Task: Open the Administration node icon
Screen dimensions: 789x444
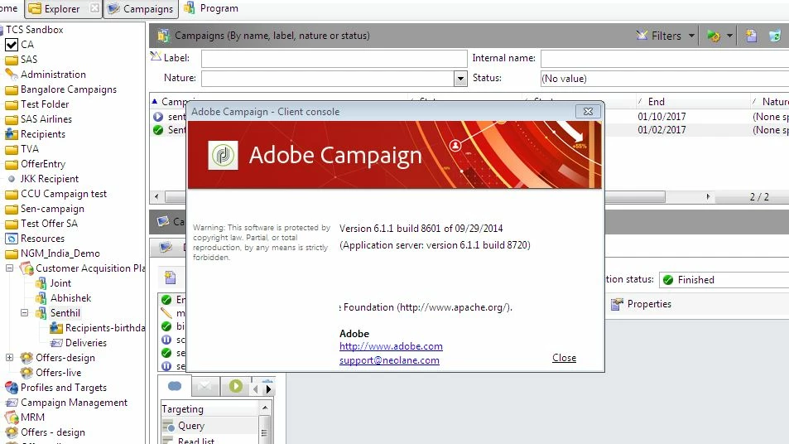Action: click(11, 75)
